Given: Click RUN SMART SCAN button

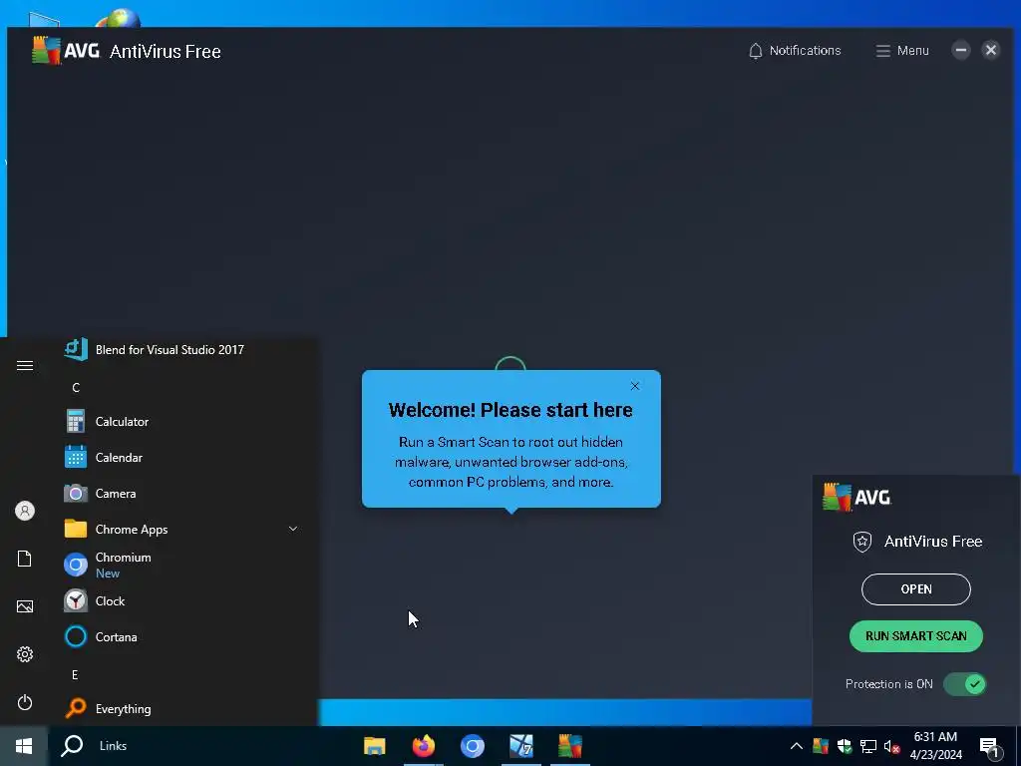Looking at the screenshot, I should pyautogui.click(x=915, y=635).
